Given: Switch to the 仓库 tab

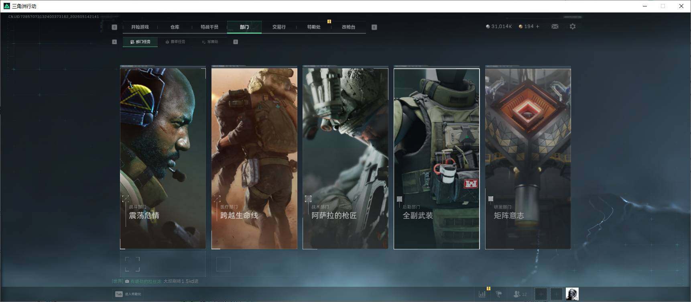Looking at the screenshot, I should (175, 27).
